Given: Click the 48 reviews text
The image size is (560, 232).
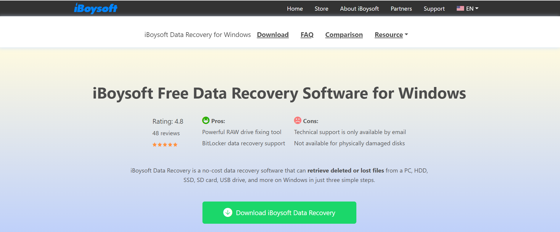Looking at the screenshot, I should [166, 133].
